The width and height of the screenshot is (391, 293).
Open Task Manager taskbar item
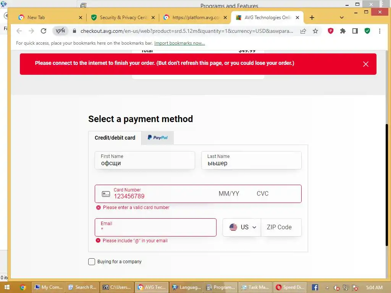[255, 287]
